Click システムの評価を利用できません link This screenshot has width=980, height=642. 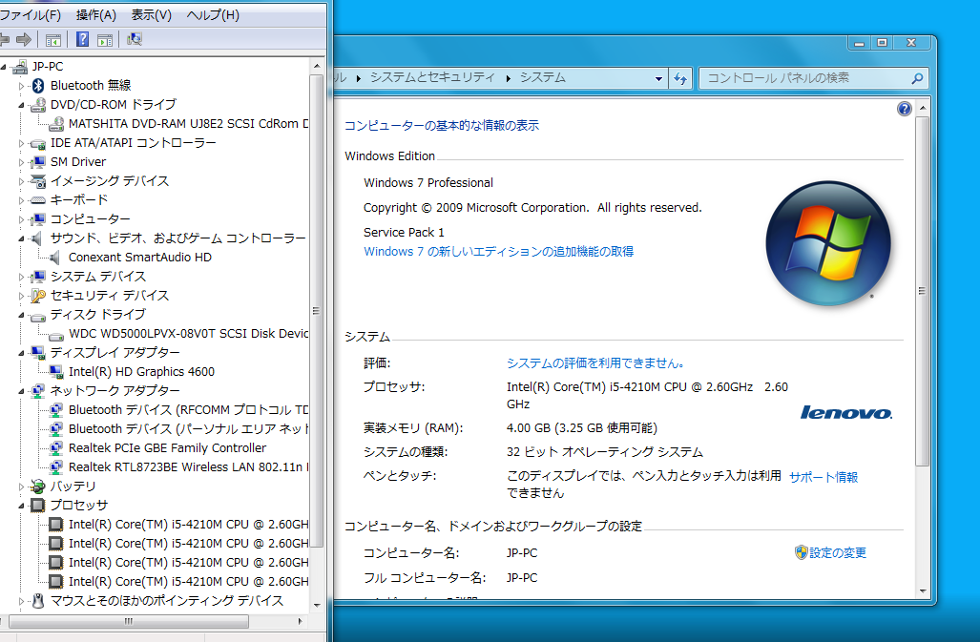click(x=595, y=363)
